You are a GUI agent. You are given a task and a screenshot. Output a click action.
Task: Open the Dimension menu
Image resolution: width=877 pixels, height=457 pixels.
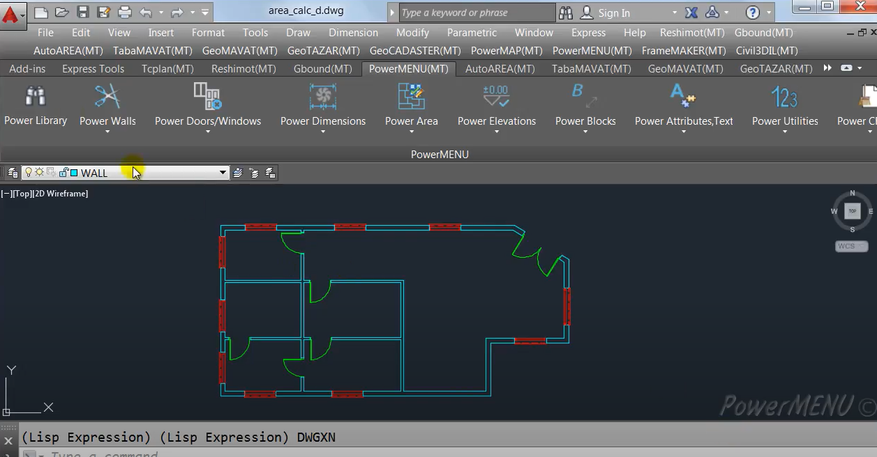353,32
